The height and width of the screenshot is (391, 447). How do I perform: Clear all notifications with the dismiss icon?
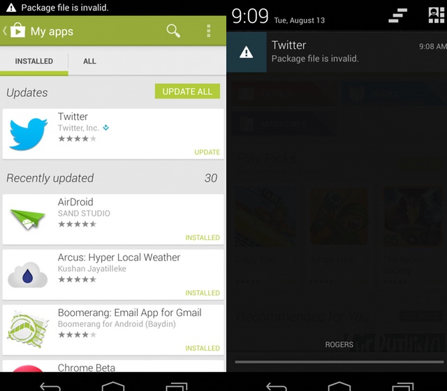[397, 15]
